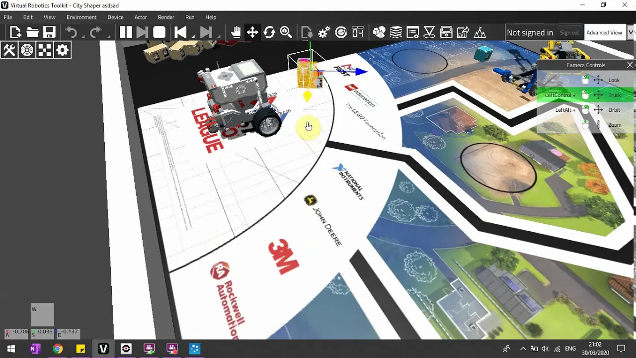
Task: Expand the previous restore point arrow
Action: click(193, 36)
